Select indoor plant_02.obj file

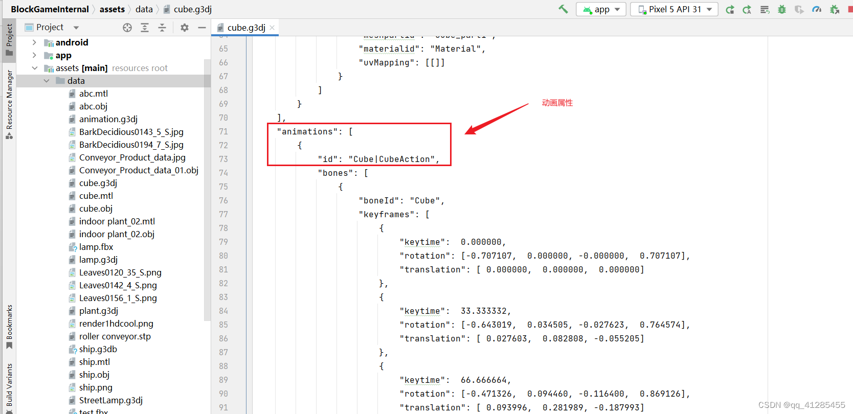tap(117, 234)
